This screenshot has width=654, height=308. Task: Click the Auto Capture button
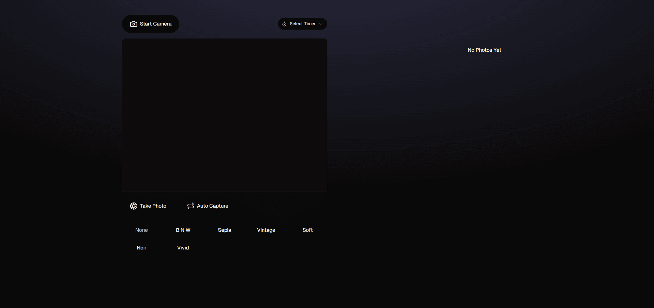(x=208, y=206)
